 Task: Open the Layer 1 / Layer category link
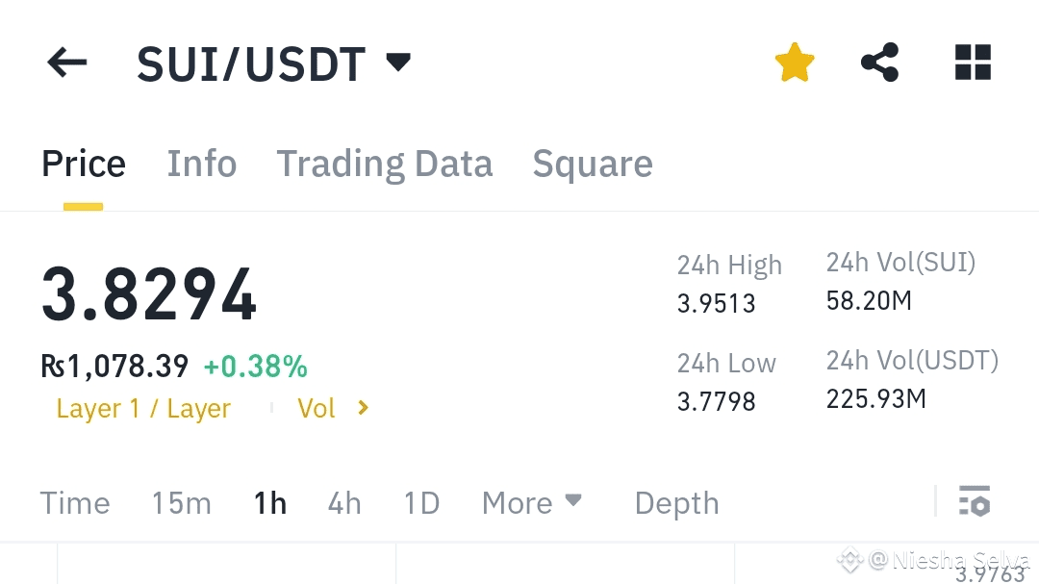143,408
